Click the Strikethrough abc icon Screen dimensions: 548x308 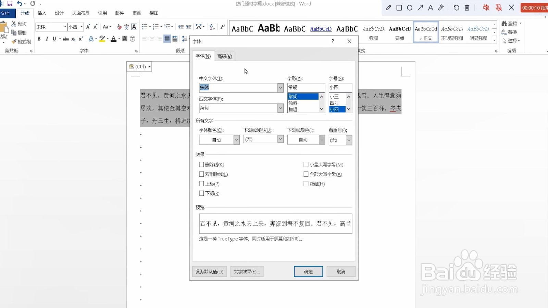(66, 39)
